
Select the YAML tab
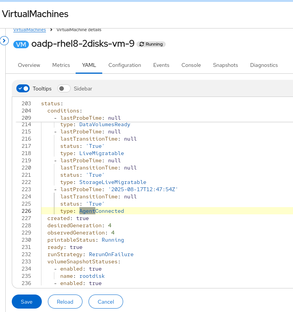pos(89,65)
